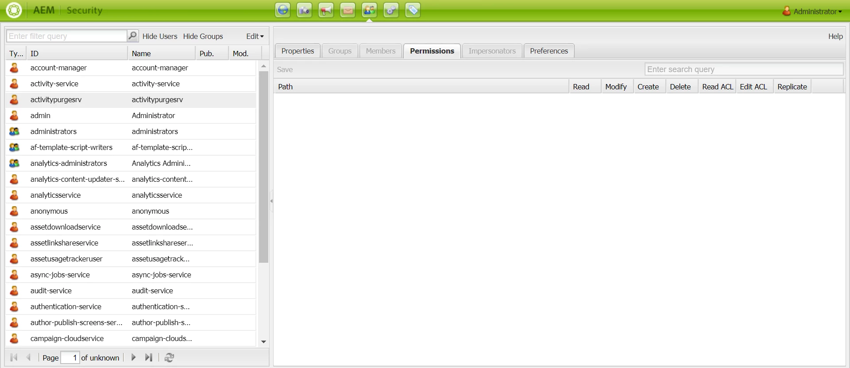Click the Pub. column header

point(212,54)
